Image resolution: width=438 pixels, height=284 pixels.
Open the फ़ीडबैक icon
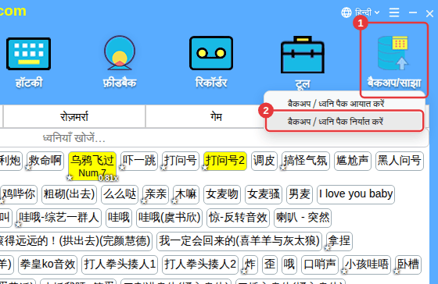(x=120, y=53)
